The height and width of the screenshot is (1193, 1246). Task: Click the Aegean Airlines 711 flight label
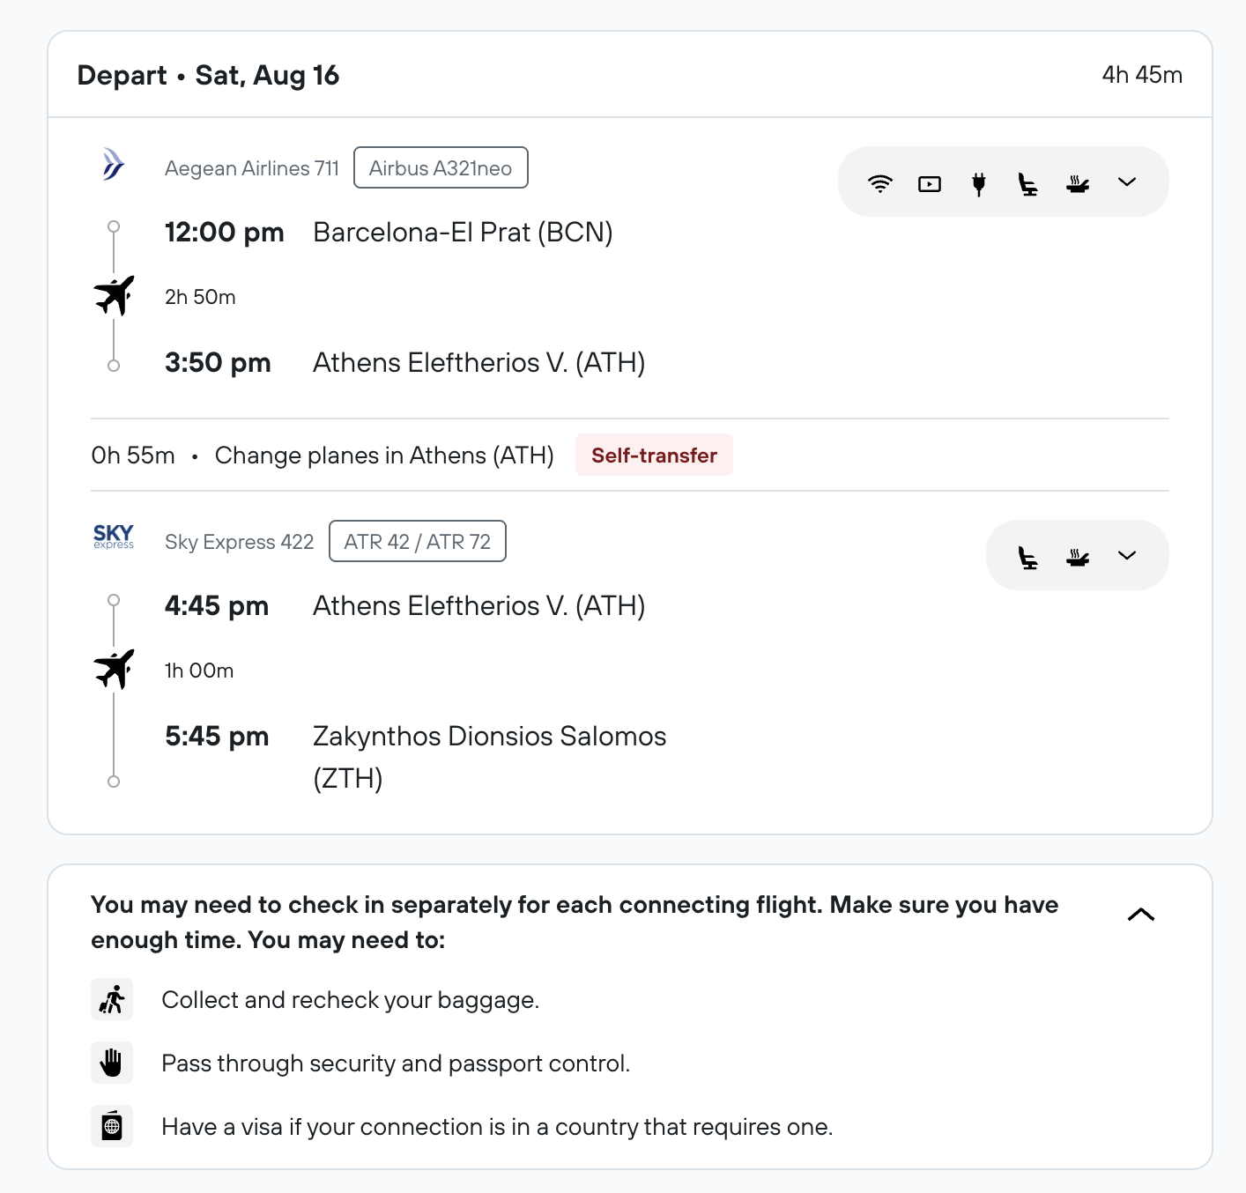(252, 168)
